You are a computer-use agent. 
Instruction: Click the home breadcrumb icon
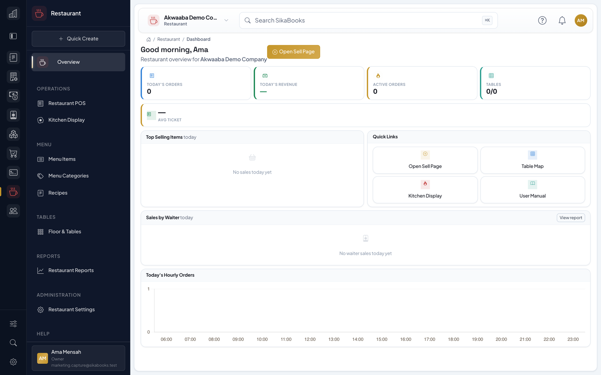(148, 39)
